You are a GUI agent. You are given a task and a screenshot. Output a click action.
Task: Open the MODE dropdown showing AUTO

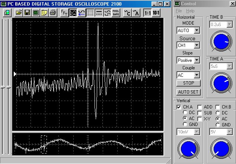click(197, 30)
